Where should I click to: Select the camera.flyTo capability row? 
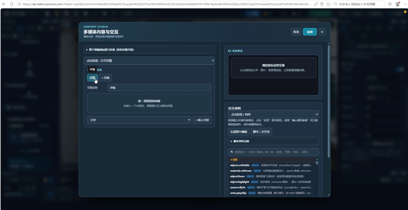pos(272,187)
